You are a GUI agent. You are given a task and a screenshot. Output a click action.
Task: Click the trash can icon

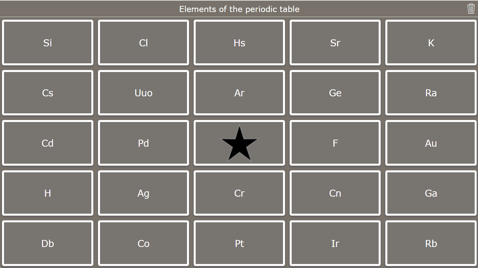tap(471, 9)
